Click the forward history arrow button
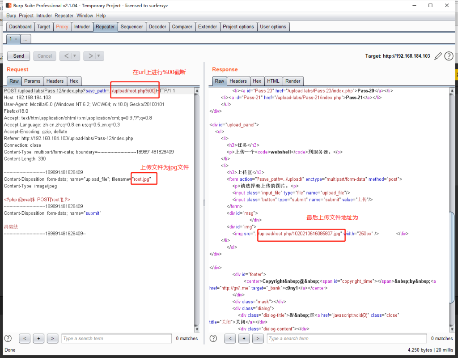Image resolution: width=458 pixels, height=358 pixels. [90, 56]
